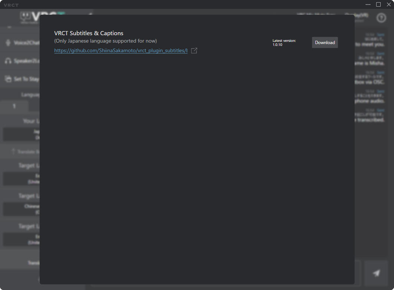
Task: Click the Translate arrow icon in sidebar
Action: [13, 151]
